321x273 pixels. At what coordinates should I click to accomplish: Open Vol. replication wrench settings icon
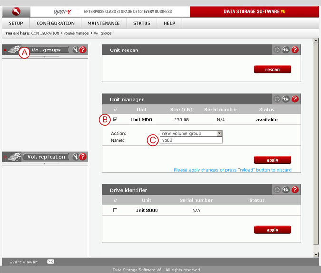[76, 157]
